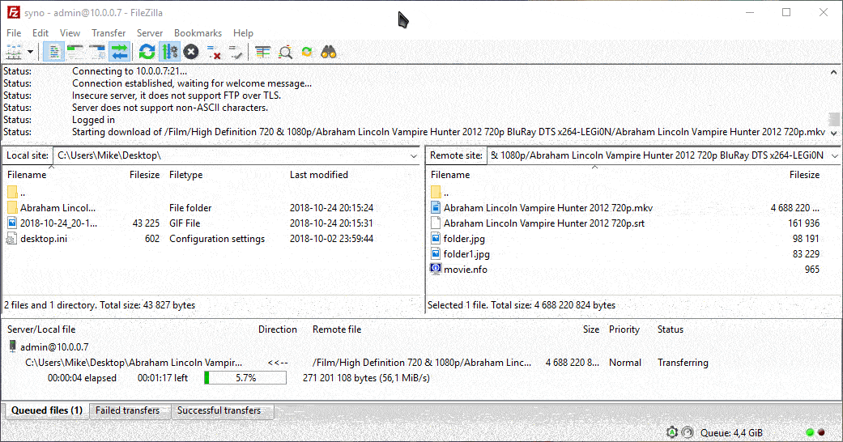Open Site Manager dropdown arrow

click(30, 52)
